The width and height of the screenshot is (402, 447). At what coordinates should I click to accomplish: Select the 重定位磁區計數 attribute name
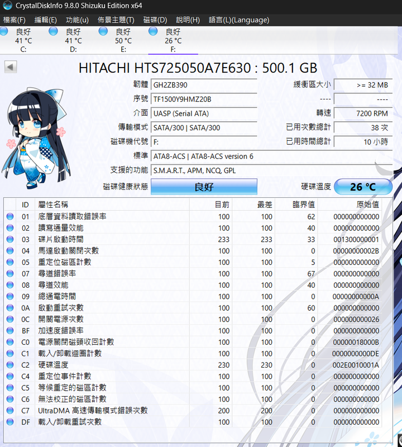click(65, 262)
